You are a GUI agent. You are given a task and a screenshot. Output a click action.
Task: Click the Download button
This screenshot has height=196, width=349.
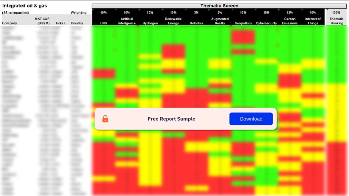(251, 119)
